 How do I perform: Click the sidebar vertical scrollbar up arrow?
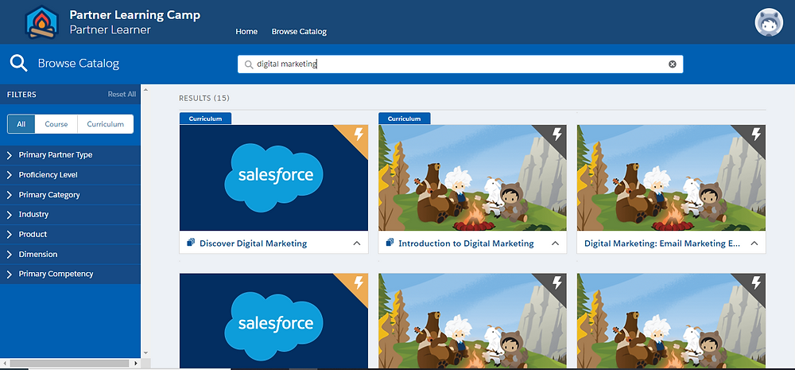tap(146, 90)
